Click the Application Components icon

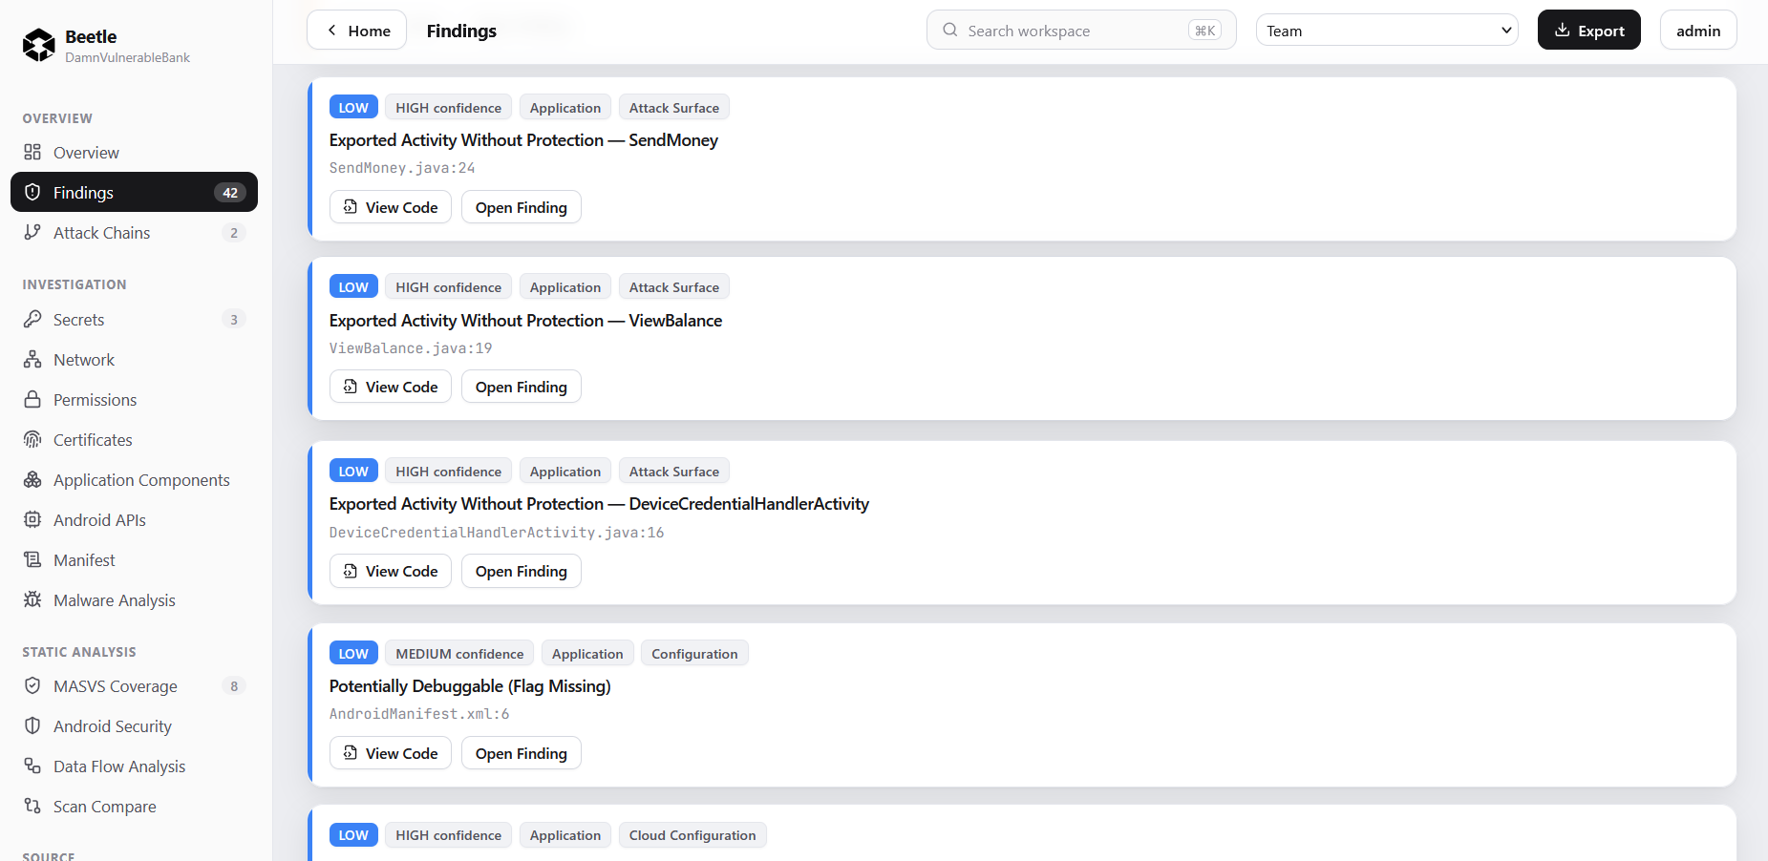(x=32, y=479)
